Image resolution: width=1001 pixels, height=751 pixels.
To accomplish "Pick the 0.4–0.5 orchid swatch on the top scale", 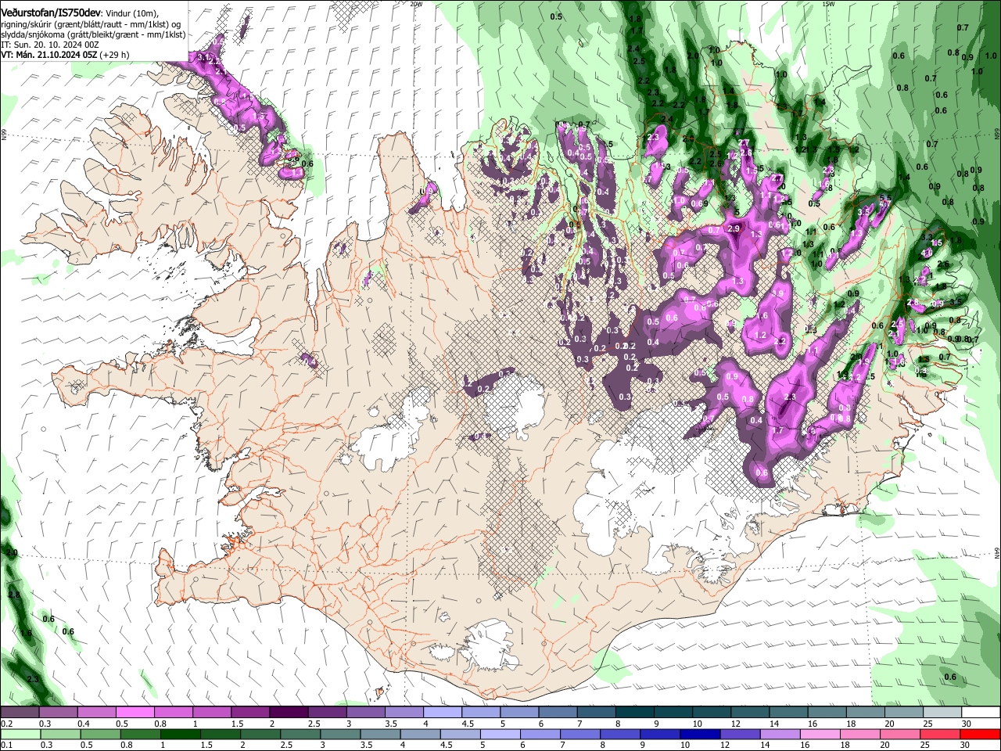I will (96, 713).
